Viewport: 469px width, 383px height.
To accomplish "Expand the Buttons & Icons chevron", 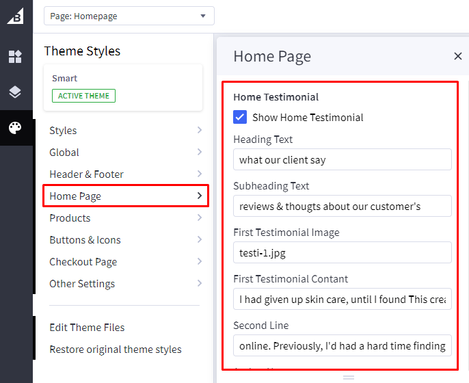I will pos(199,240).
